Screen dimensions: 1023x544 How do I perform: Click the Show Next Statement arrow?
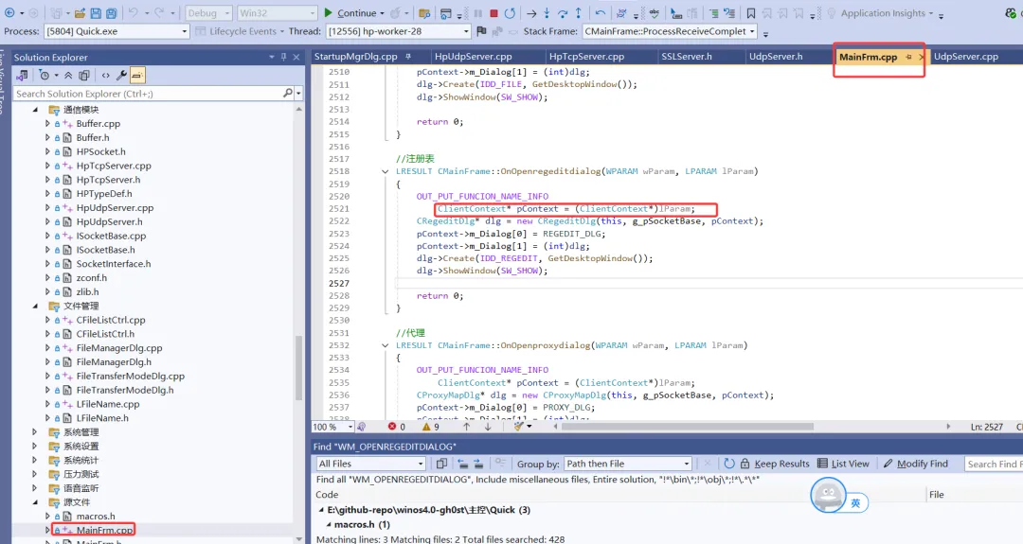(x=531, y=13)
